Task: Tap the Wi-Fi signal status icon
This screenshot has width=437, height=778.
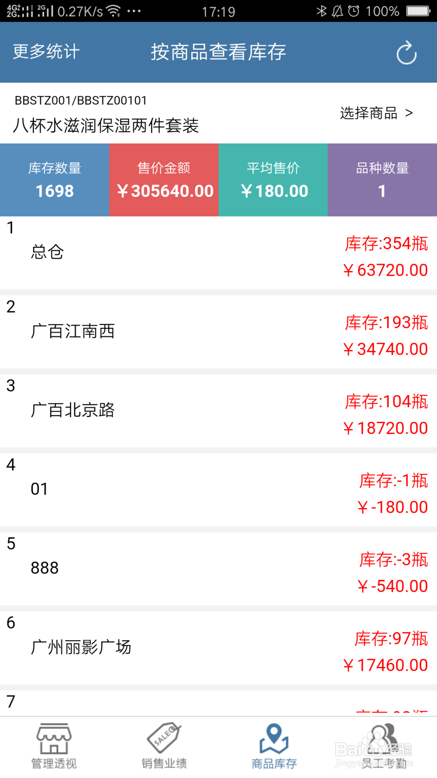Action: pos(114,11)
